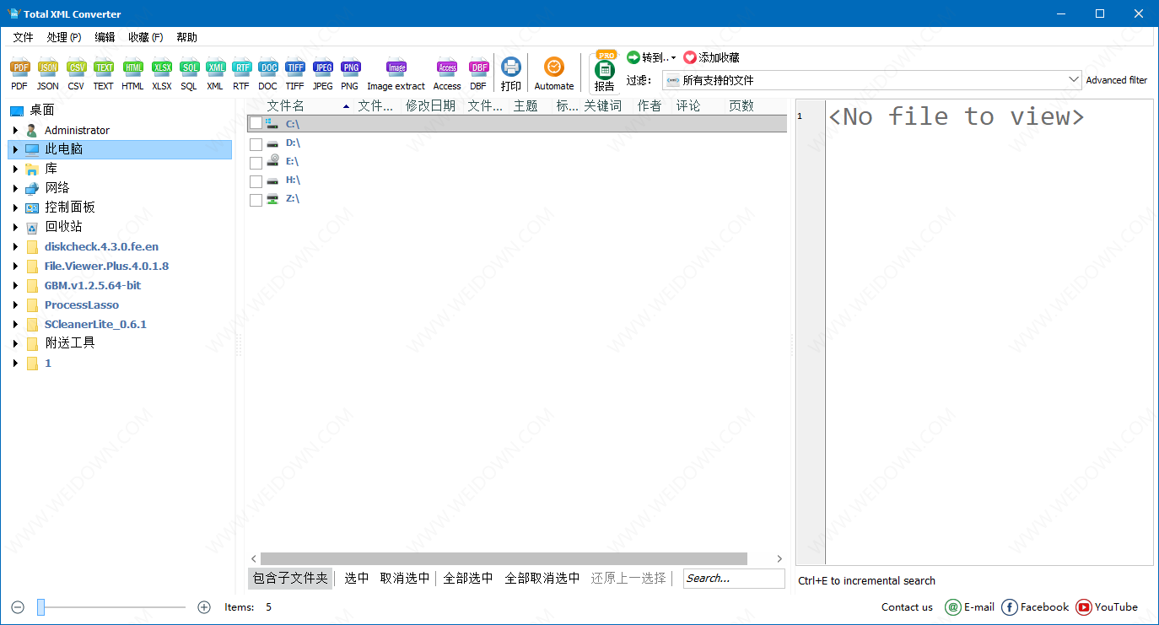1159x625 pixels.
Task: Select the TIFF output icon
Action: [294, 68]
